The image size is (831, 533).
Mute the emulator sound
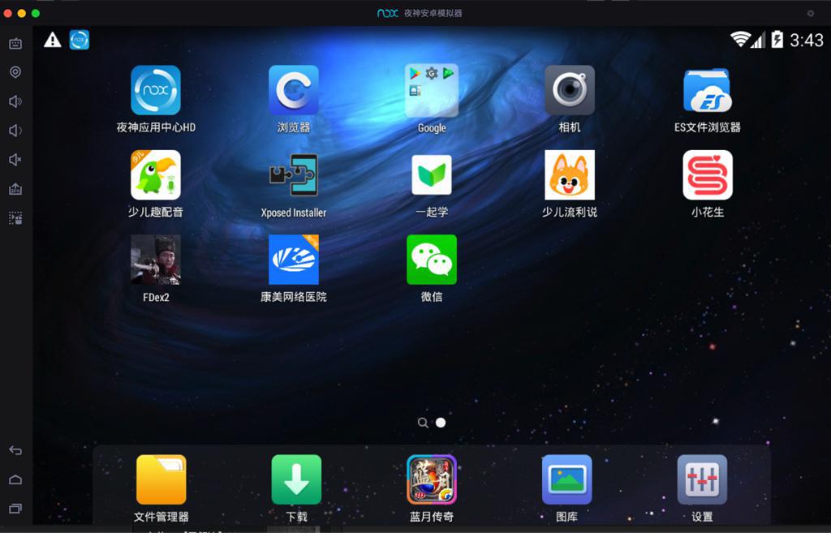[15, 160]
